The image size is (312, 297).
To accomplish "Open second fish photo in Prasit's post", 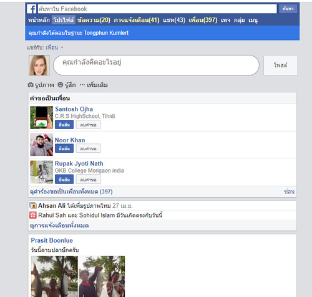I will [x=102, y=276].
